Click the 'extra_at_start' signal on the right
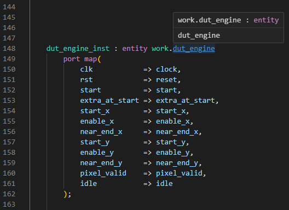 click(186, 101)
